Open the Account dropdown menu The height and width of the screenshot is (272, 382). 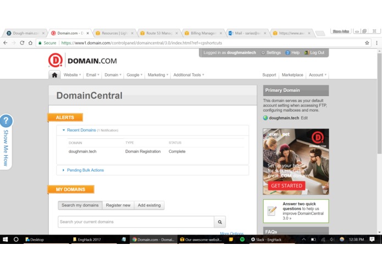click(x=318, y=75)
